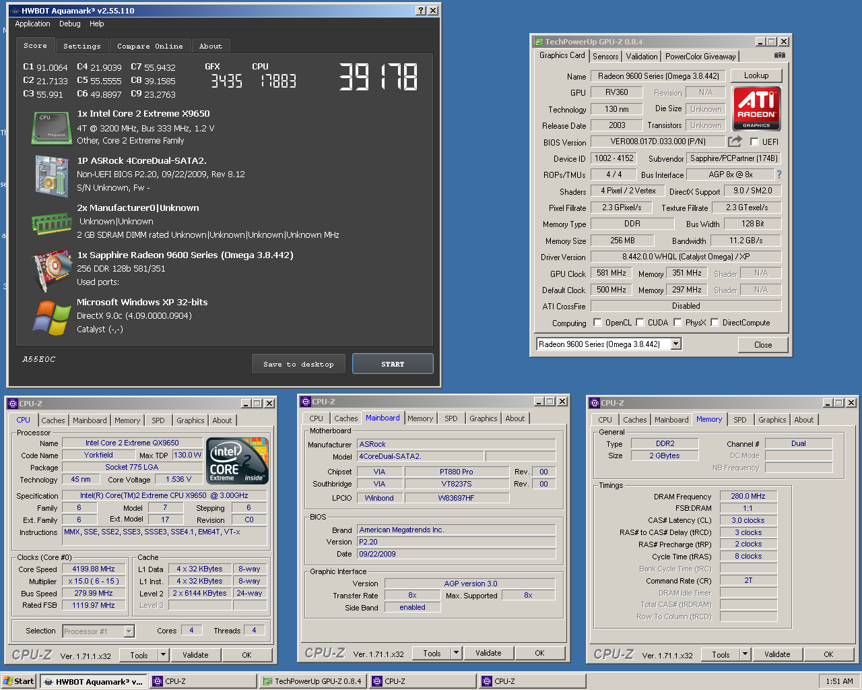Enable the CUDA checkbox
This screenshot has width=862, height=690.
pyautogui.click(x=640, y=323)
